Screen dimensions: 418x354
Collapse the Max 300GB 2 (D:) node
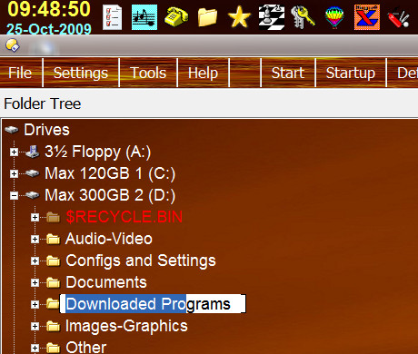(14, 195)
